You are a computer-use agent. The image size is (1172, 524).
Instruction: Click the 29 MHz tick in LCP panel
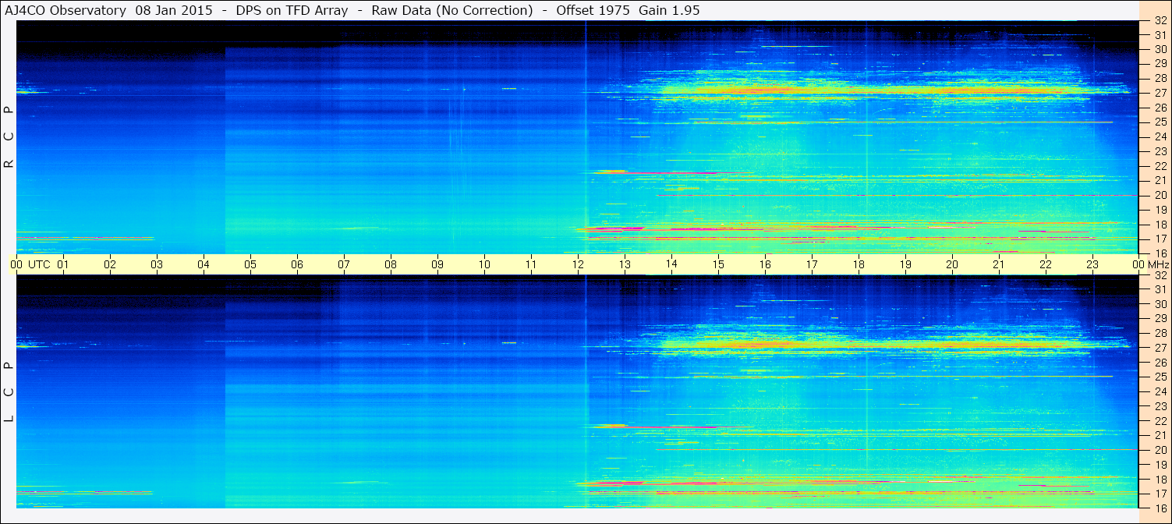pyautogui.click(x=1160, y=319)
